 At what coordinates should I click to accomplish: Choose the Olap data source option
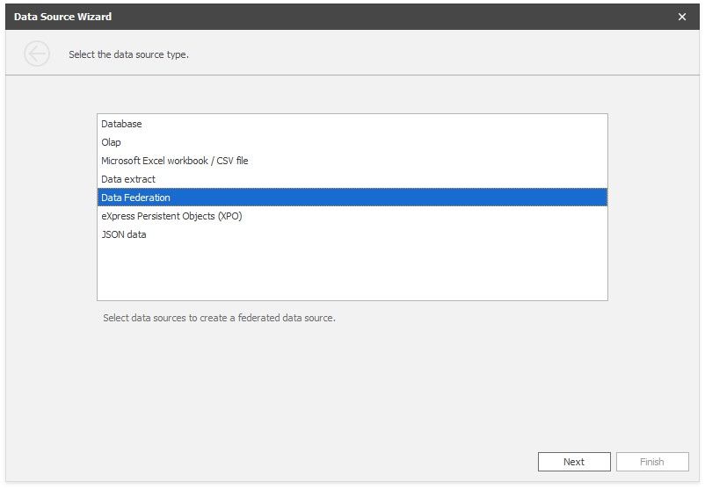tap(111, 142)
